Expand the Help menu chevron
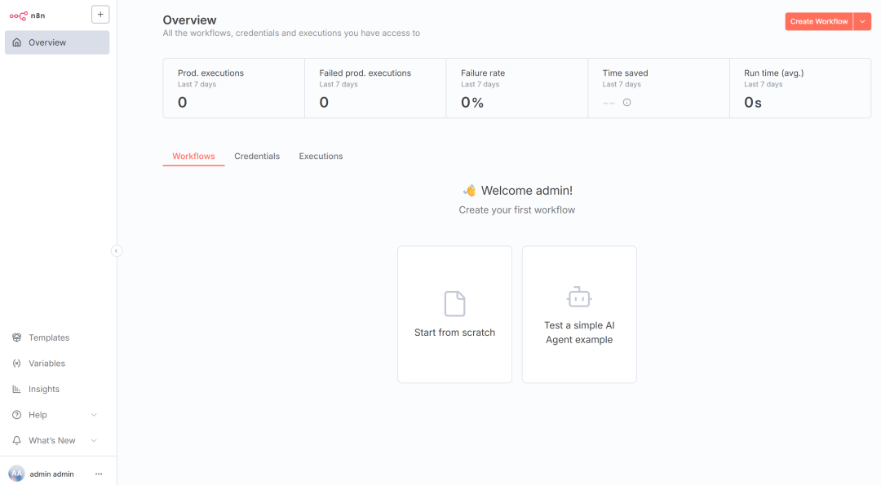This screenshot has width=881, height=485. tap(94, 416)
